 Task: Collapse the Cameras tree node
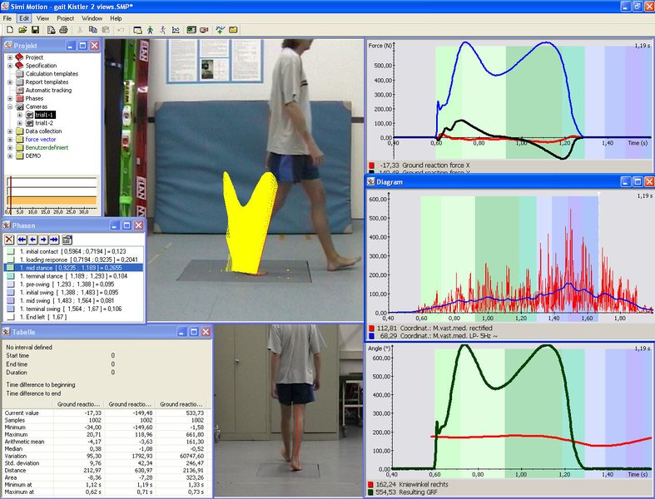pos(9,106)
